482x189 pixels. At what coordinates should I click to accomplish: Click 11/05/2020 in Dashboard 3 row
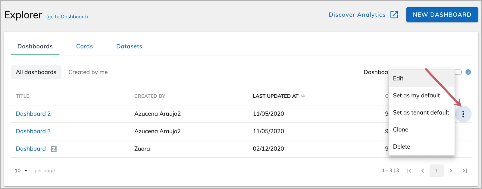[268, 131]
